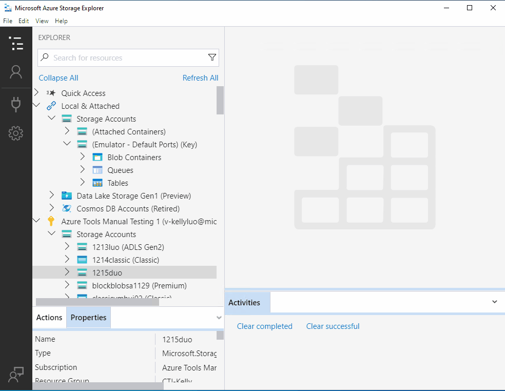Viewport: 505px width, 391px height.
Task: Expand the blockblobsa1129 (Premium) account
Action: click(67, 285)
